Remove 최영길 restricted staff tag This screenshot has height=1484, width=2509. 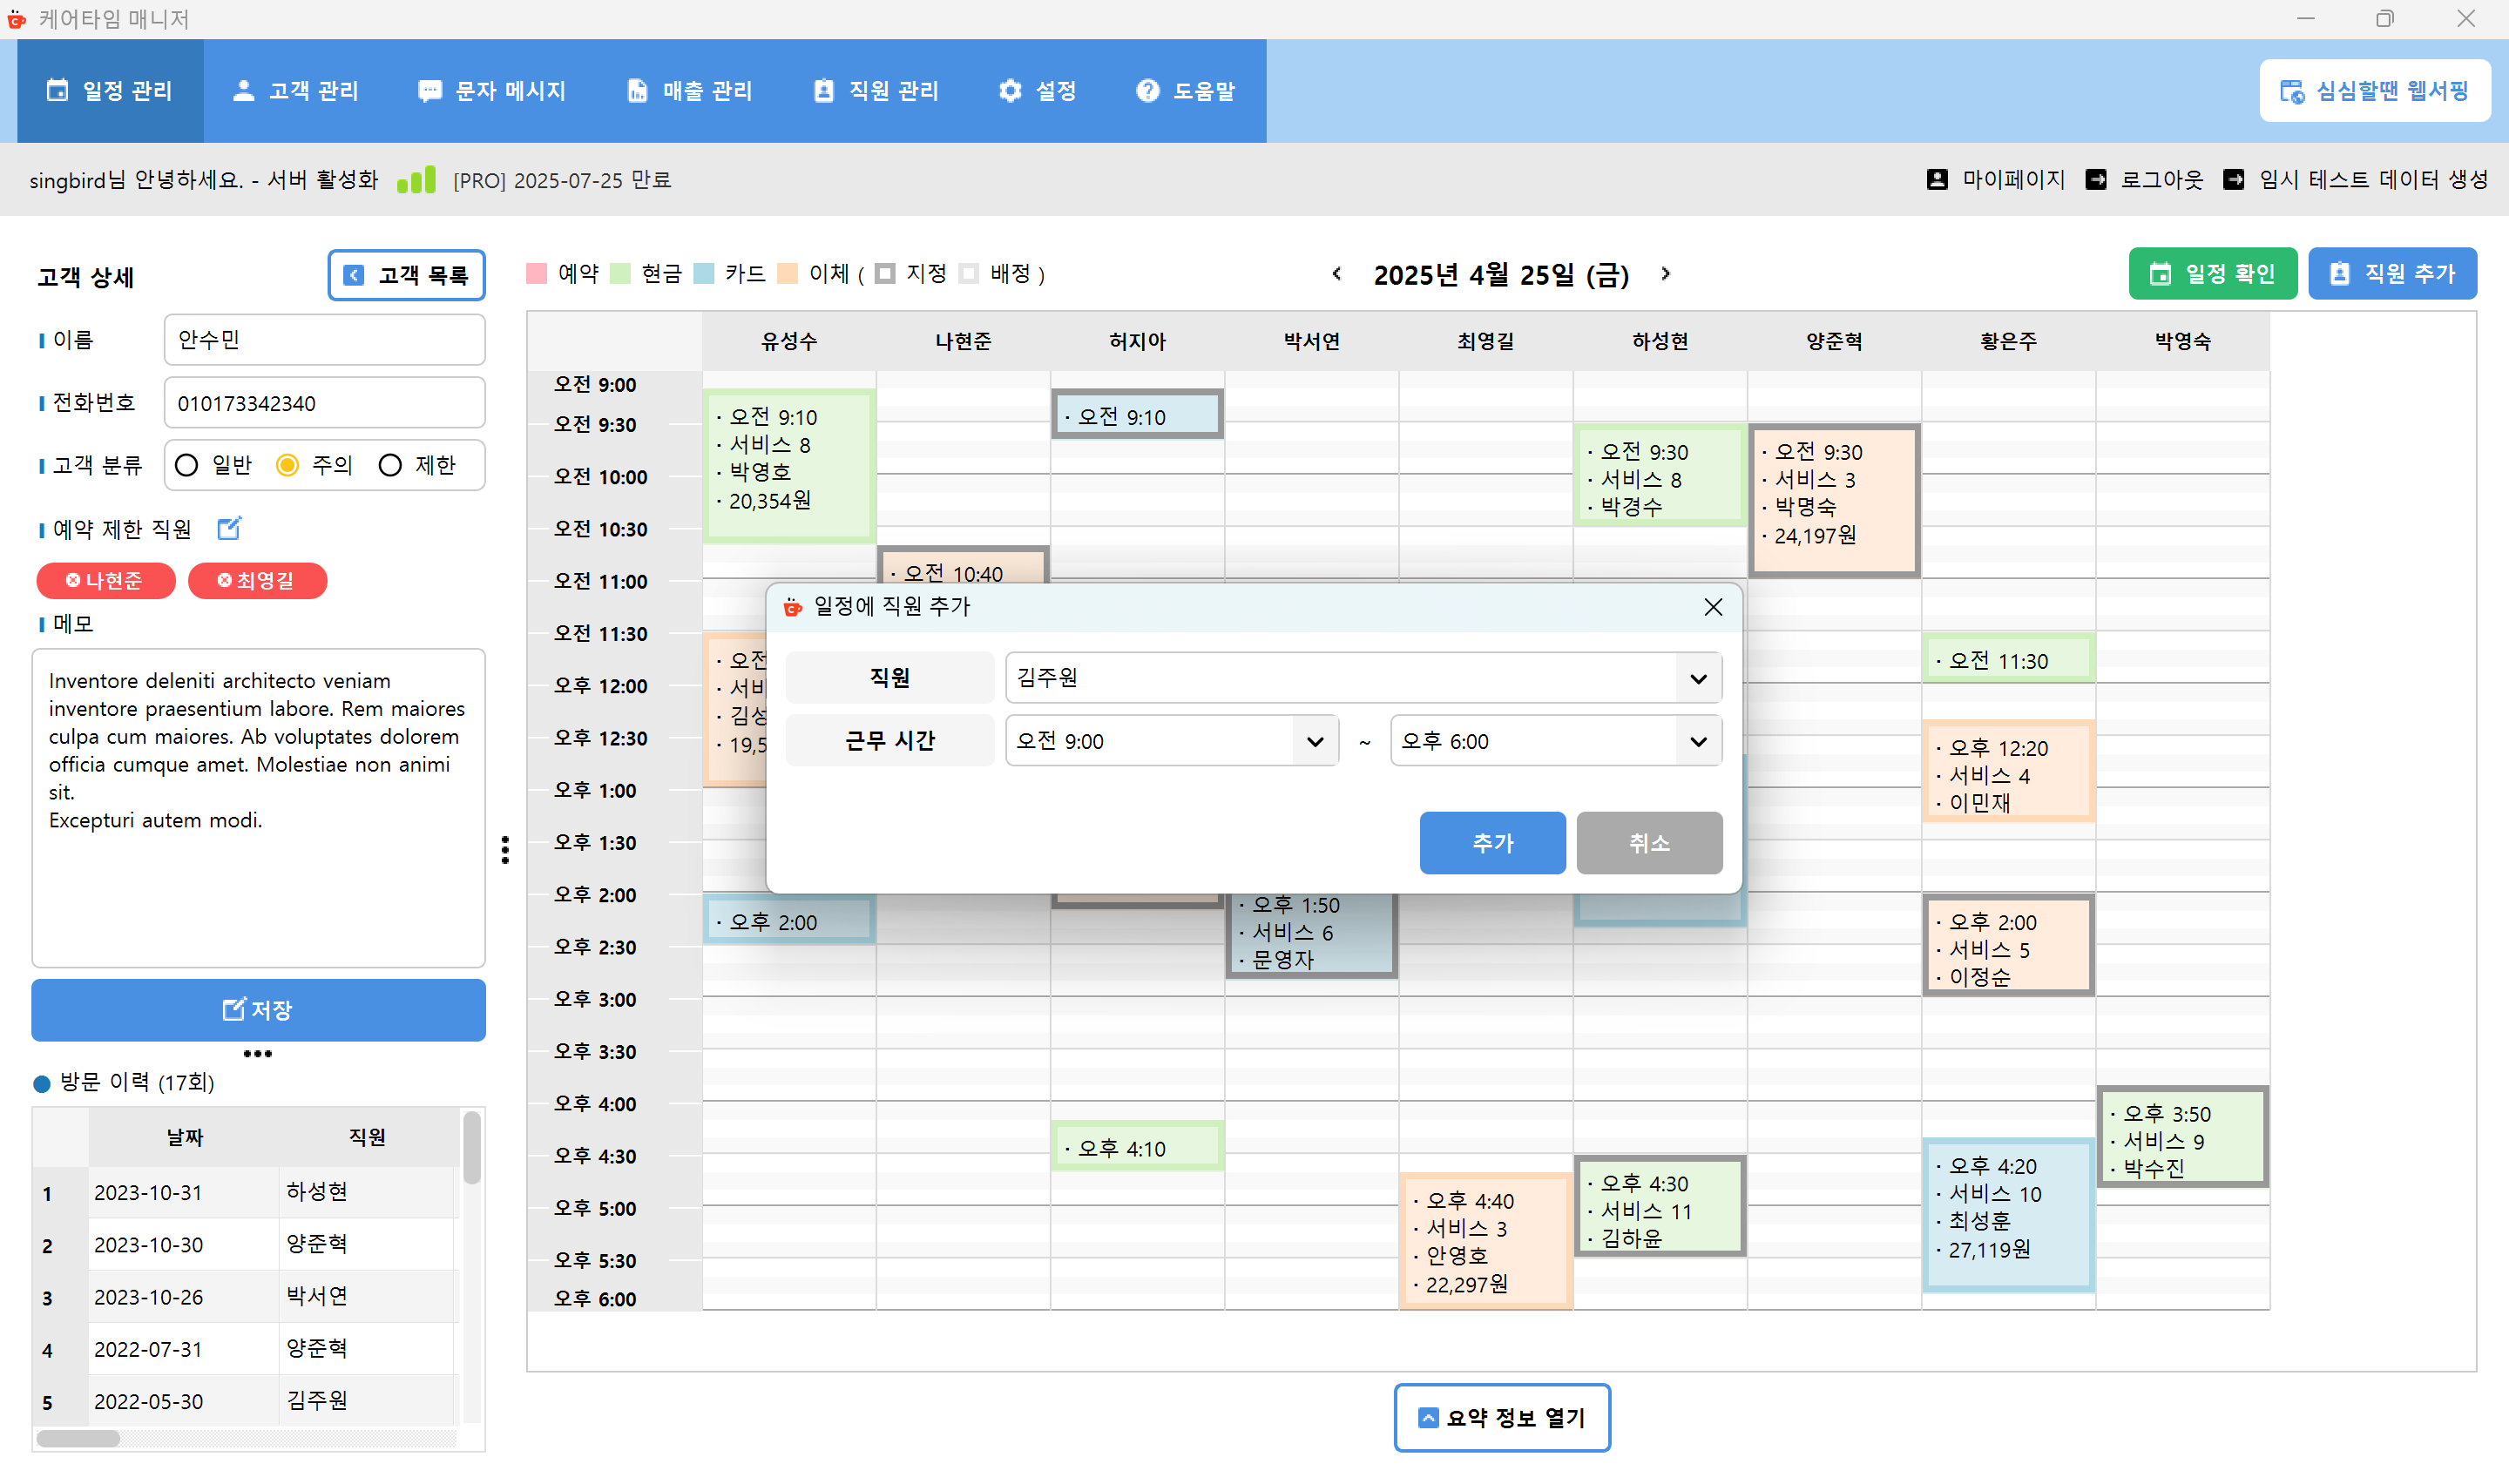click(224, 581)
